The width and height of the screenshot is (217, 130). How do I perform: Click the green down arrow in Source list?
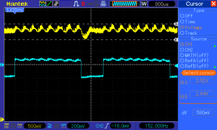(215, 67)
